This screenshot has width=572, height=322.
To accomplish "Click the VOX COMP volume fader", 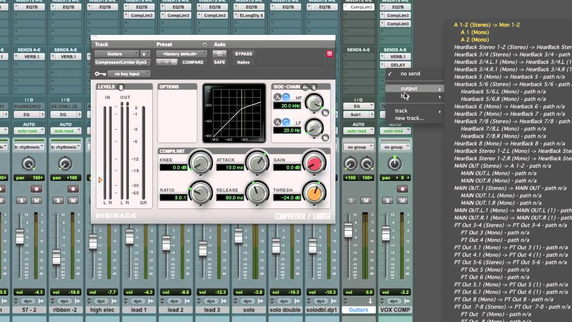I will (x=386, y=234).
